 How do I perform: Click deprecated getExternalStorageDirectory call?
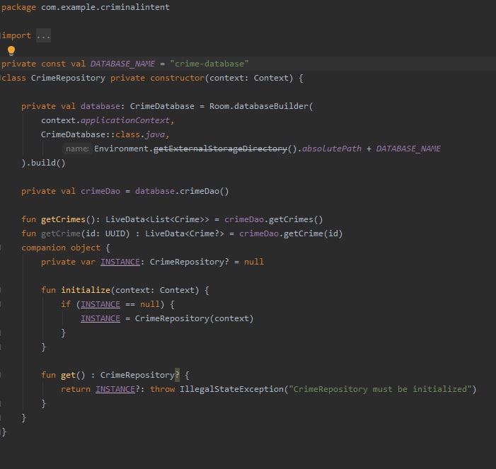coord(221,149)
